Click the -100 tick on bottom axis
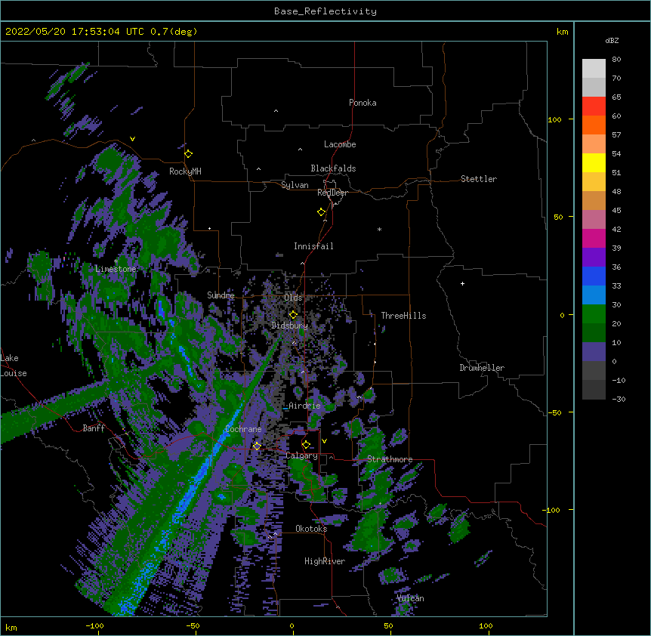This screenshot has width=651, height=636. [x=94, y=625]
